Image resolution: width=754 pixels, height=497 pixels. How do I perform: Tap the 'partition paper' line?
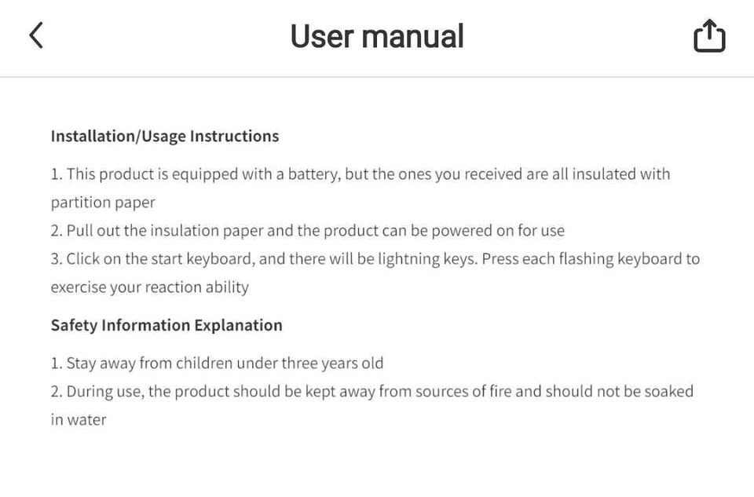103,203
